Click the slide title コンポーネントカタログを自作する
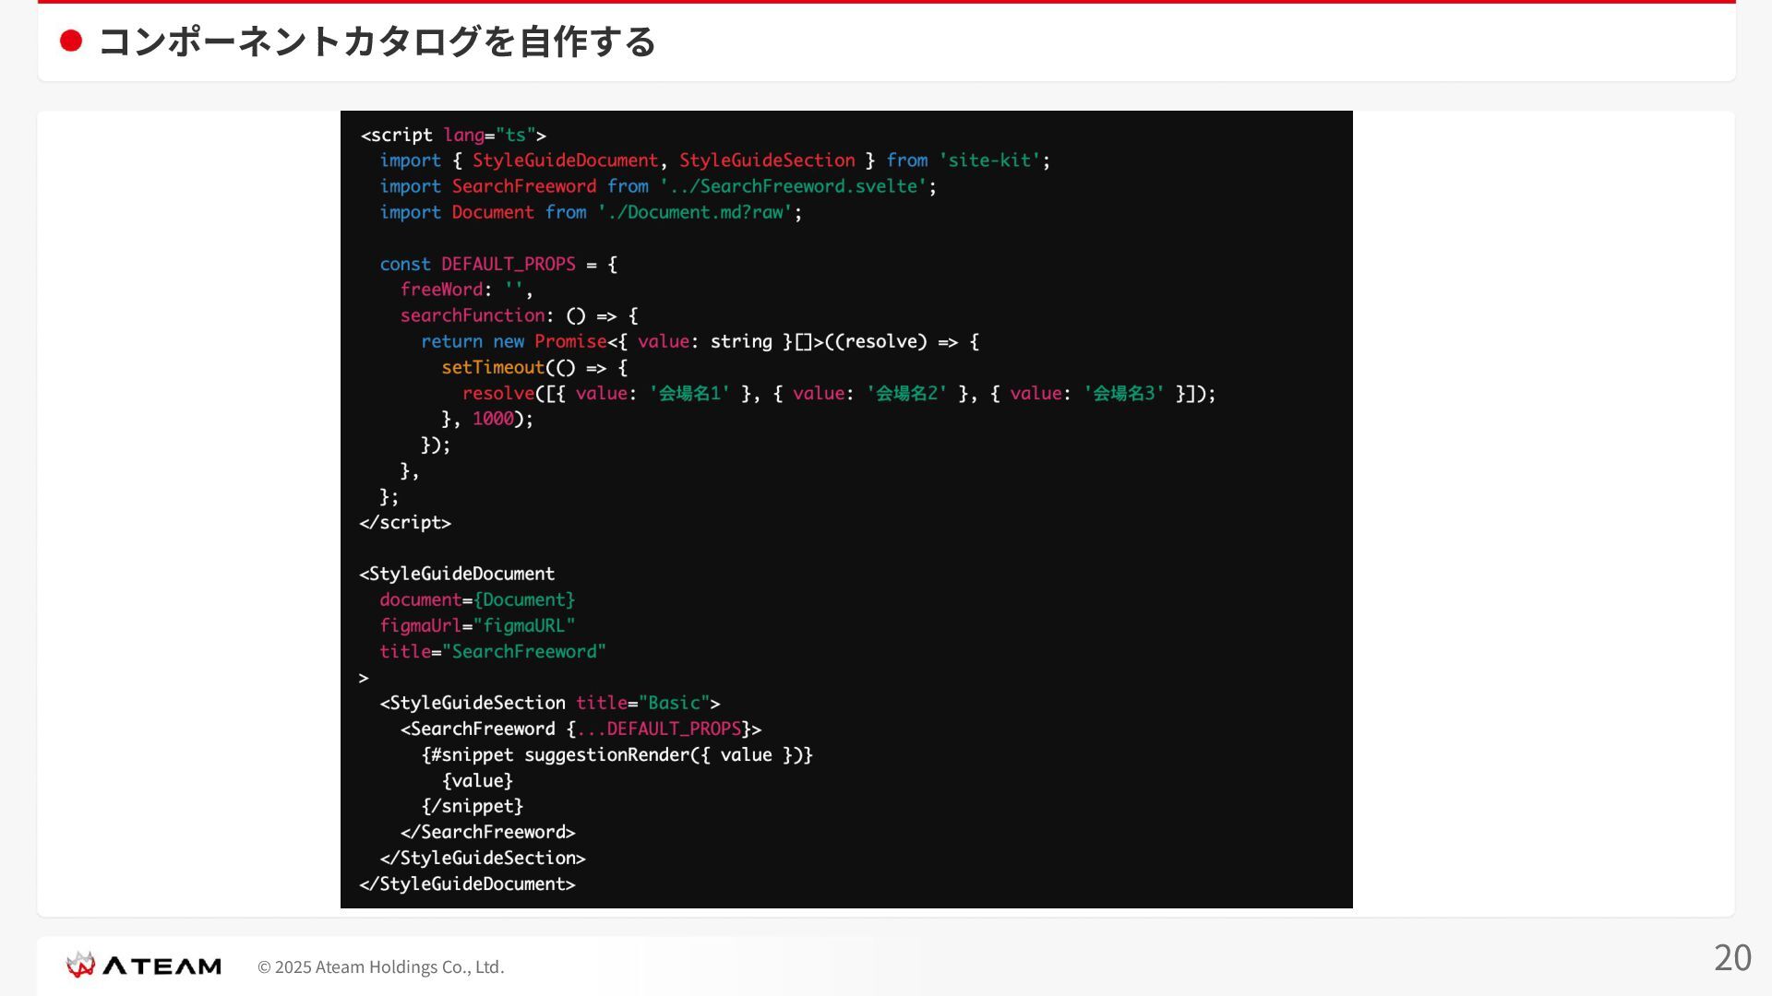 [377, 41]
